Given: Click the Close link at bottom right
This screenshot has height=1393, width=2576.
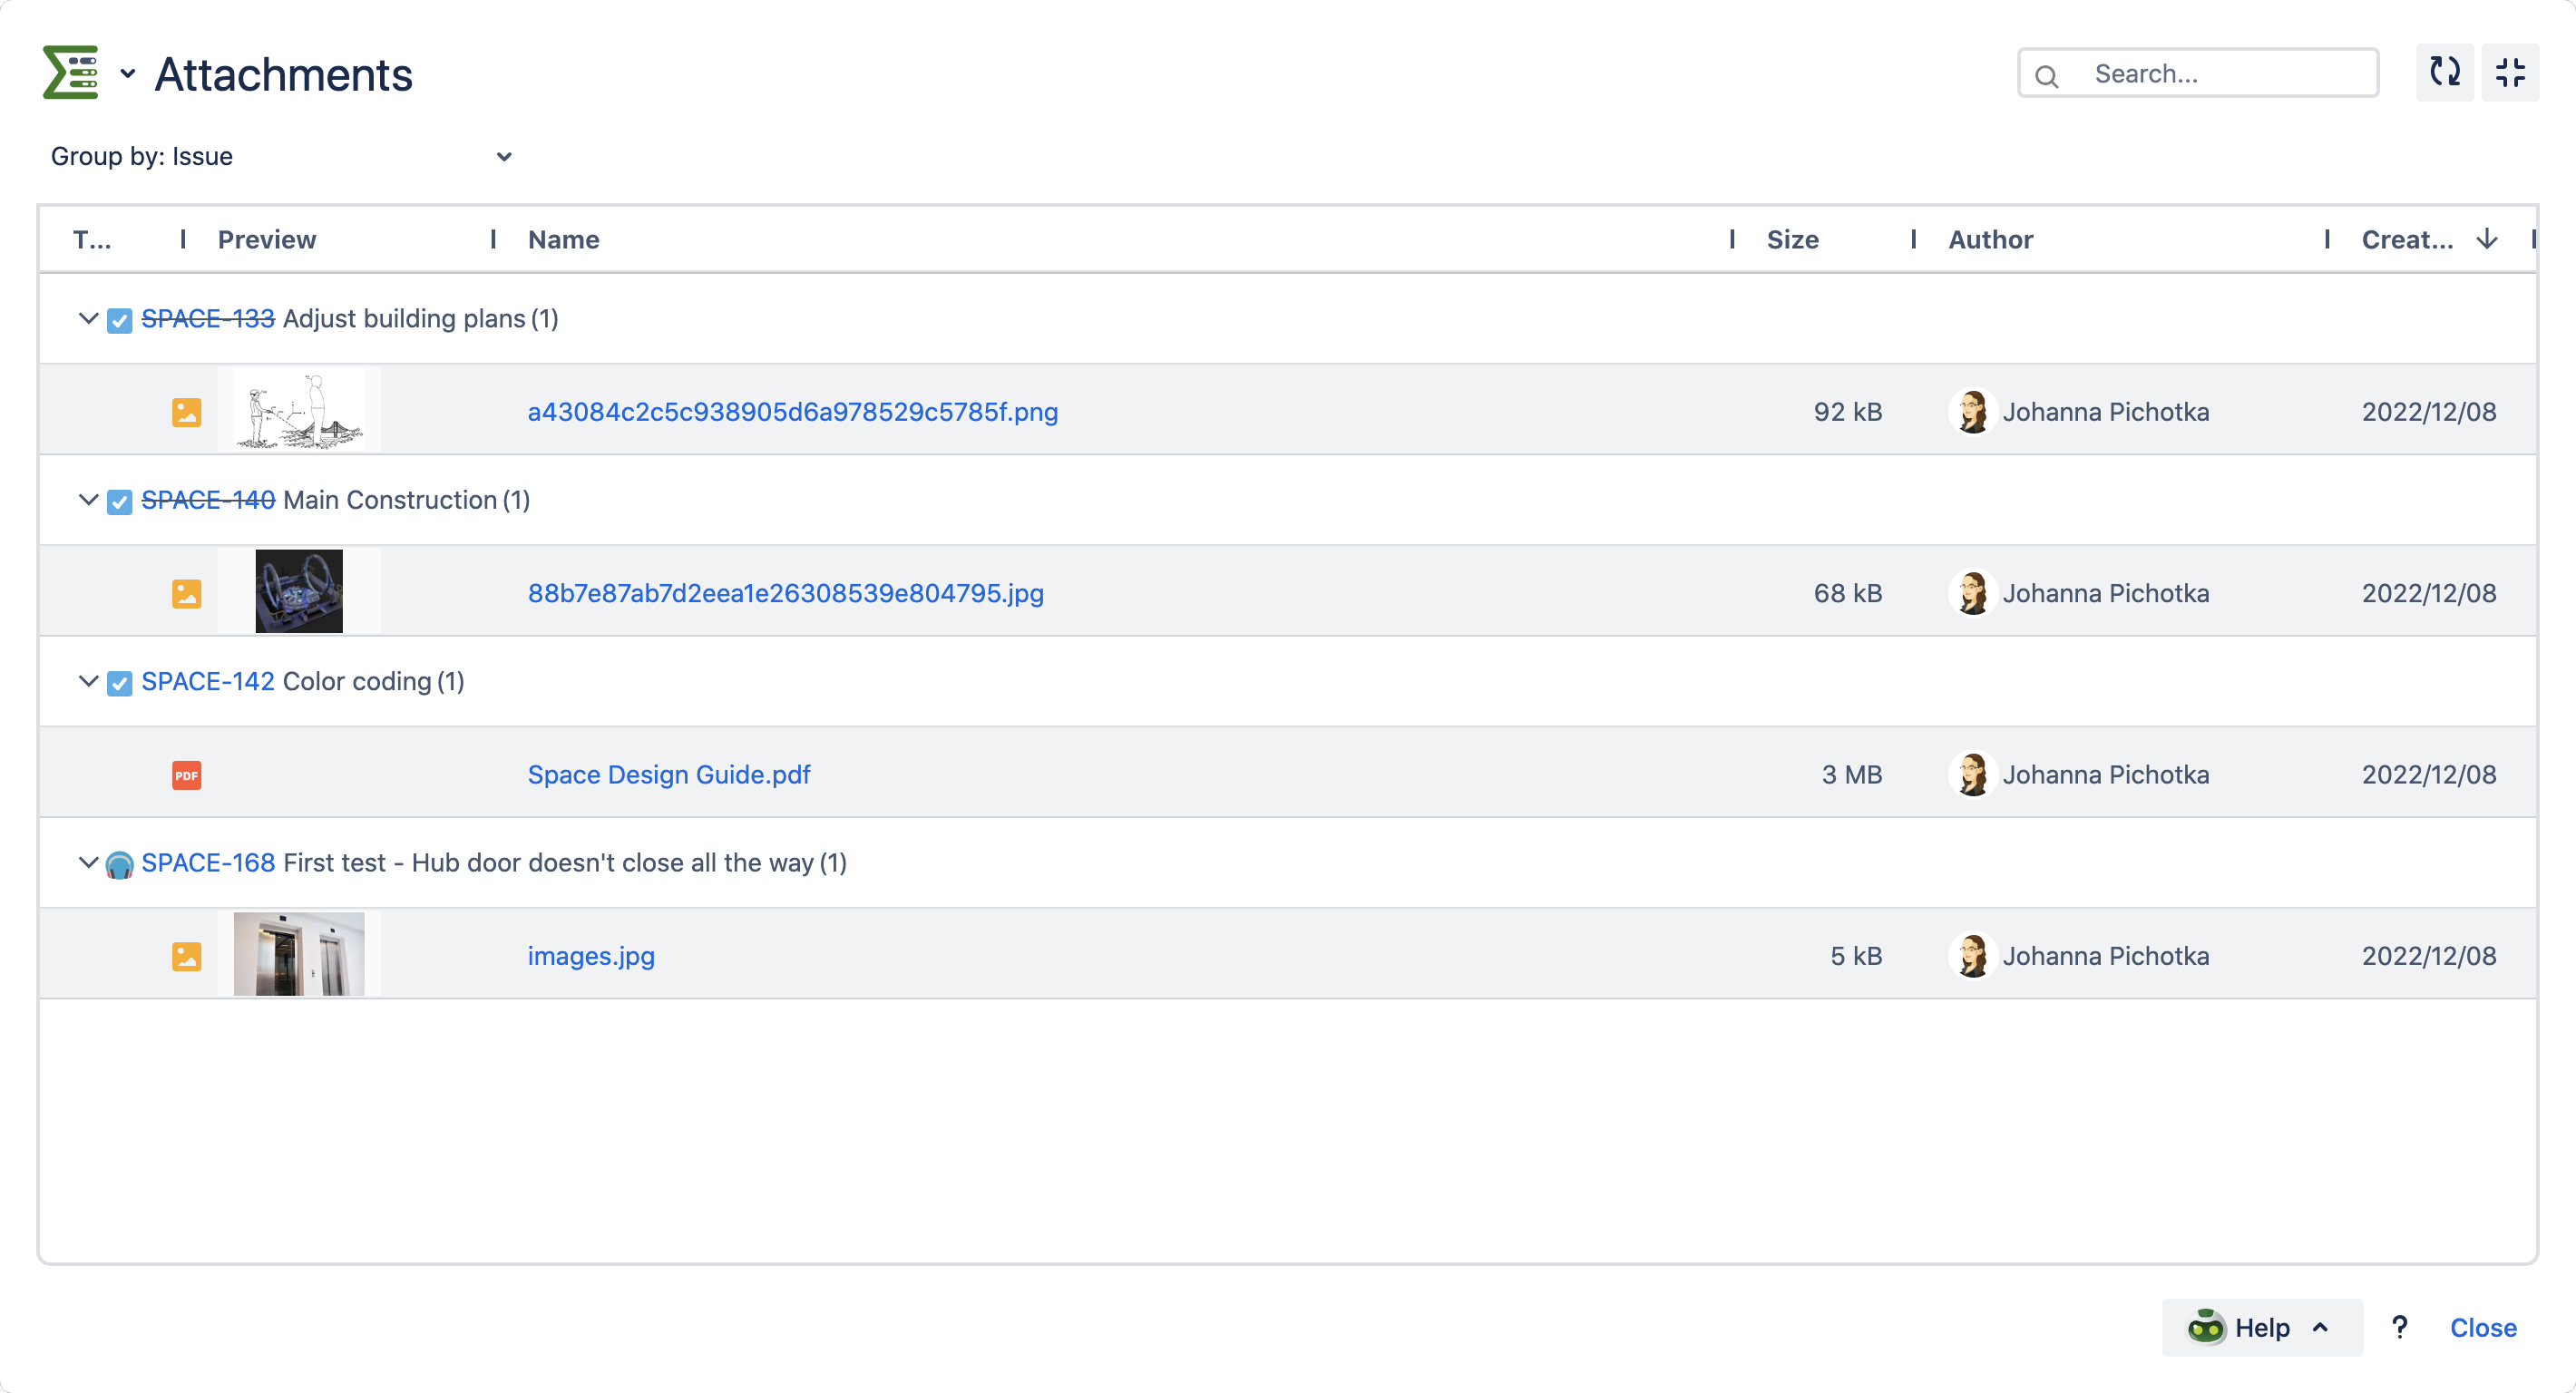Looking at the screenshot, I should click(x=2483, y=1327).
